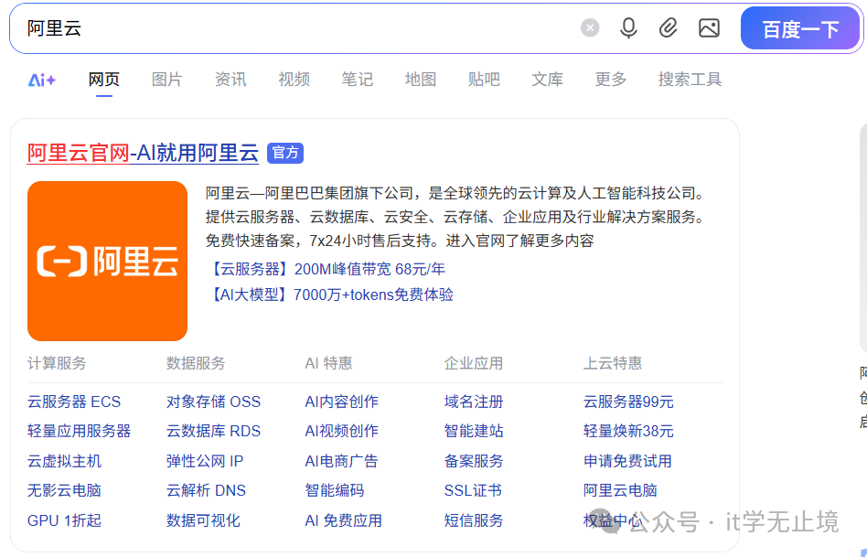
Task: Attach a file using the paperclip icon
Action: (x=668, y=27)
